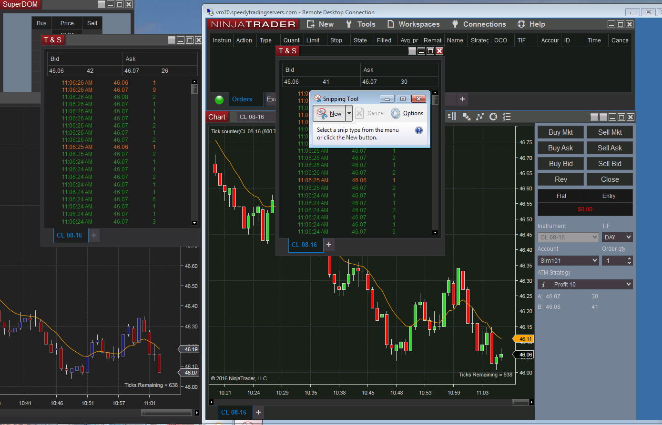The image size is (662, 425).
Task: Click the Buy column header in SuperDOM
Action: [x=41, y=23]
